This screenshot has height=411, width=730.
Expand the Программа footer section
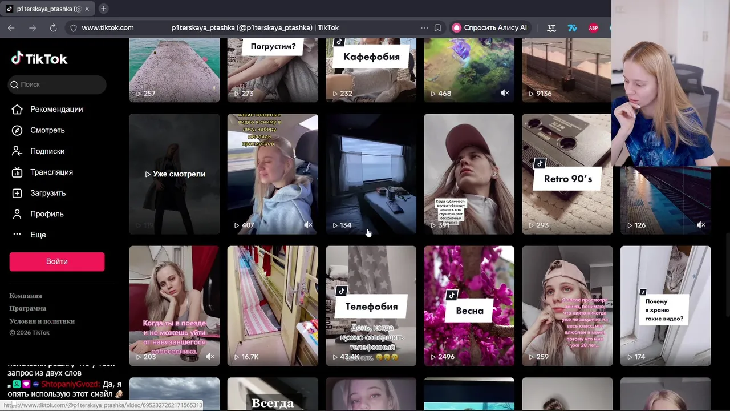(x=28, y=308)
